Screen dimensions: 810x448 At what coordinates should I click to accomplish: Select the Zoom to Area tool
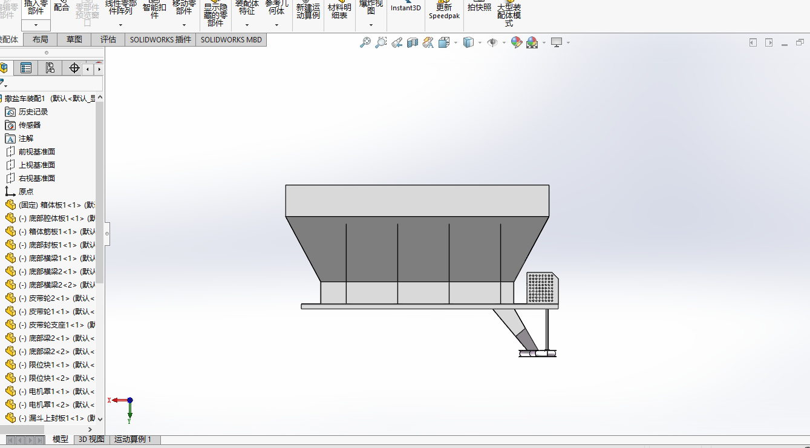(381, 42)
